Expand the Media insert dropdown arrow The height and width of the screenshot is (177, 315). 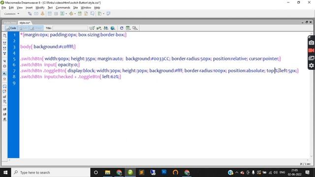click(75, 14)
